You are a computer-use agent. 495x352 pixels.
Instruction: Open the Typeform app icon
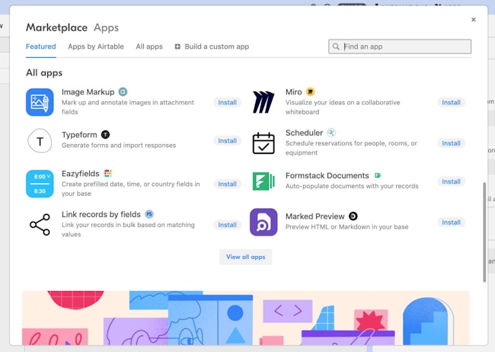(40, 141)
